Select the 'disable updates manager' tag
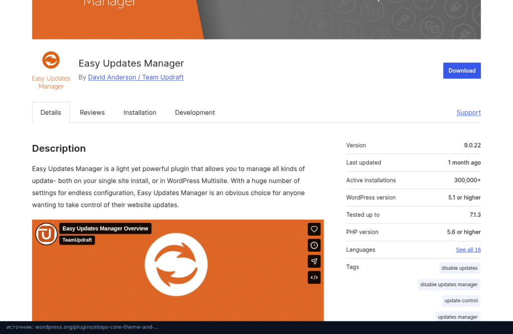The width and height of the screenshot is (513, 334). [x=449, y=284]
